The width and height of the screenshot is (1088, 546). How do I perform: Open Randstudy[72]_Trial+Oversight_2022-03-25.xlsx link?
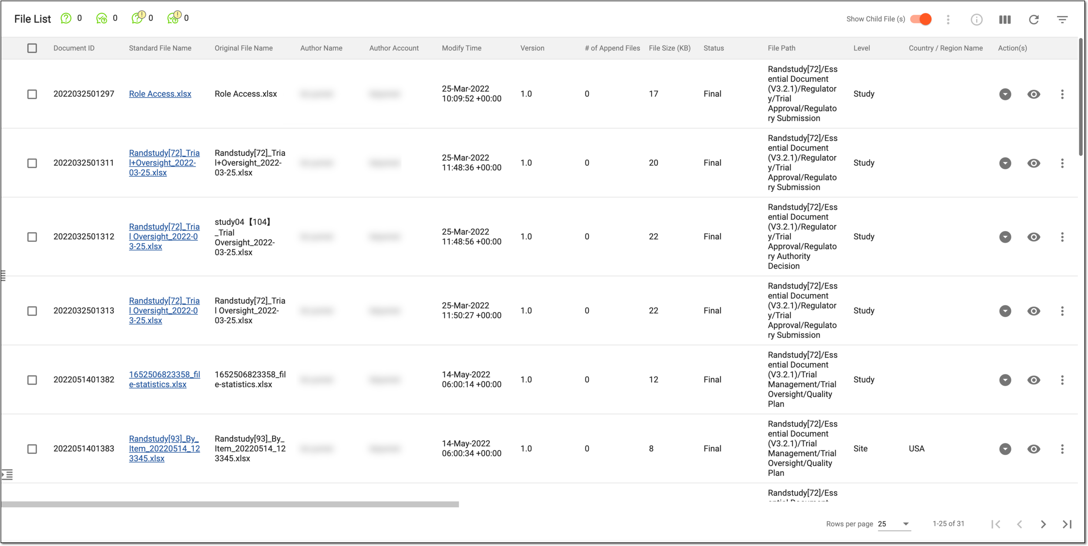click(164, 163)
